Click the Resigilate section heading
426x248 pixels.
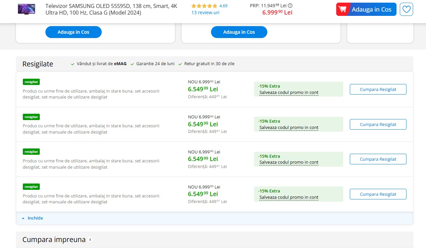(x=38, y=64)
